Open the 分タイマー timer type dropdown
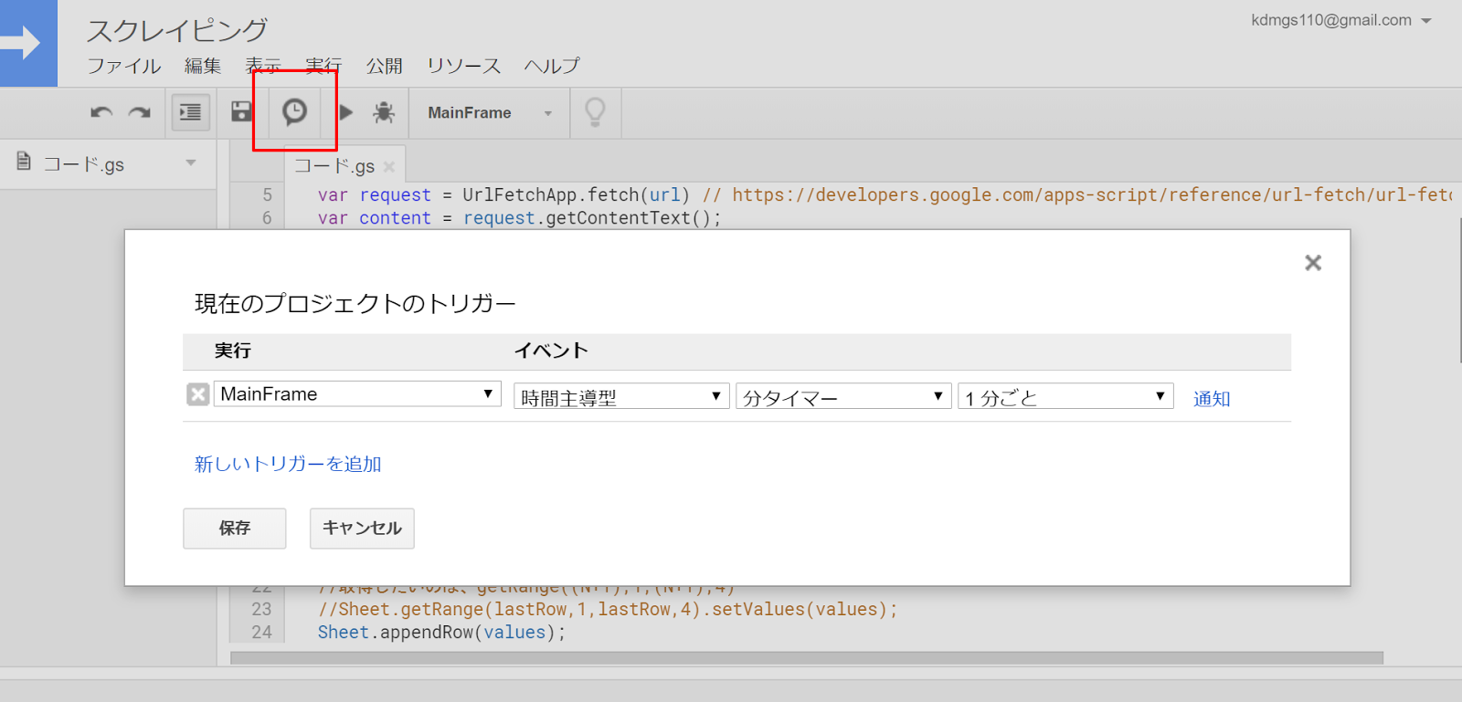The height and width of the screenshot is (702, 1462). (x=843, y=396)
